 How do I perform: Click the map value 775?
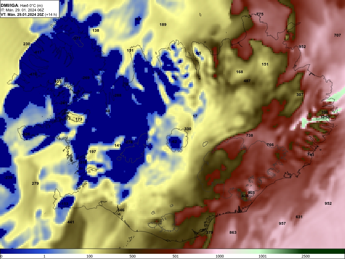coord(260,14)
